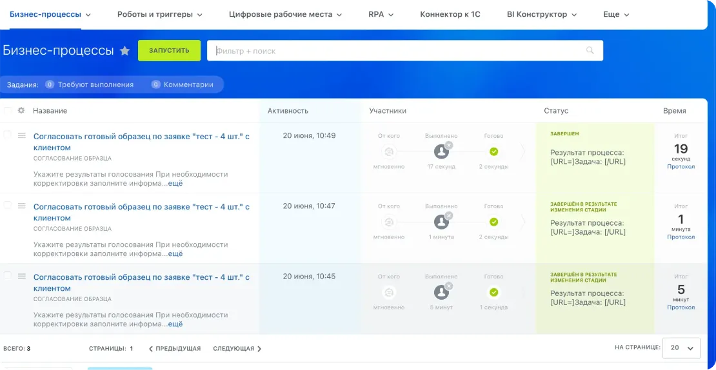Open the row actions menu for 10:49 process
Viewport: 716px width, 370px height.
tap(21, 135)
